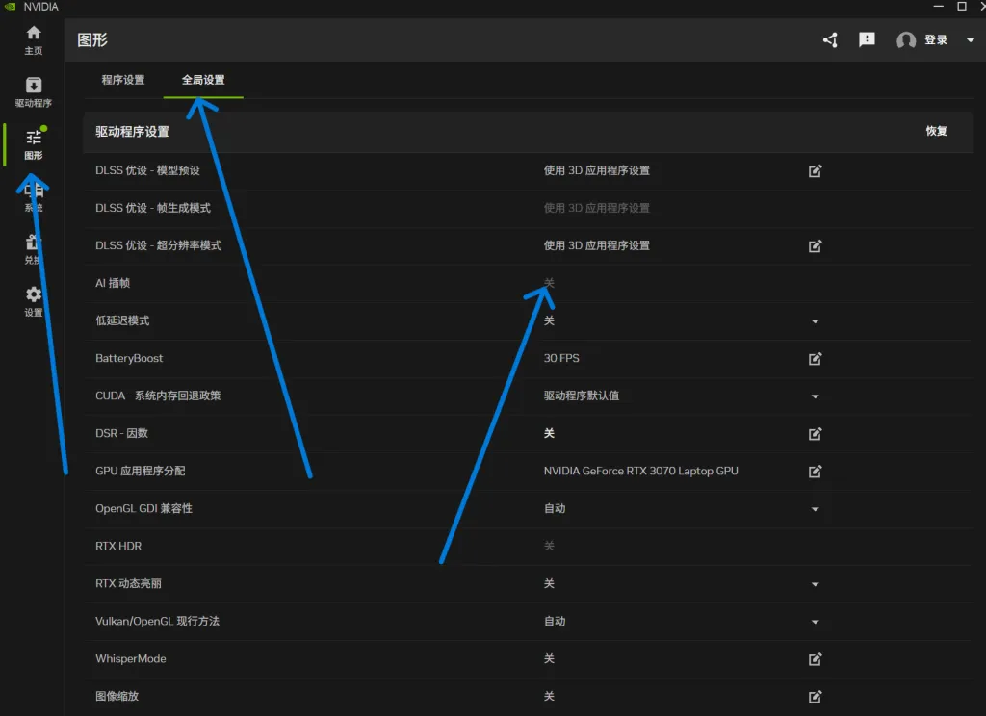Select the OpenGL GDI 兼容性 row label
986x716 pixels.
pyautogui.click(x=144, y=508)
